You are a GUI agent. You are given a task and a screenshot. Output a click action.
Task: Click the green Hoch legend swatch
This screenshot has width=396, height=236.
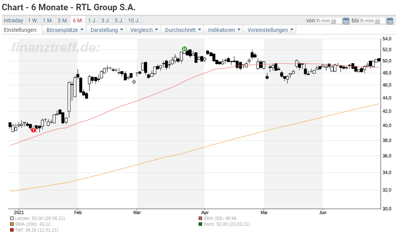tap(200, 224)
